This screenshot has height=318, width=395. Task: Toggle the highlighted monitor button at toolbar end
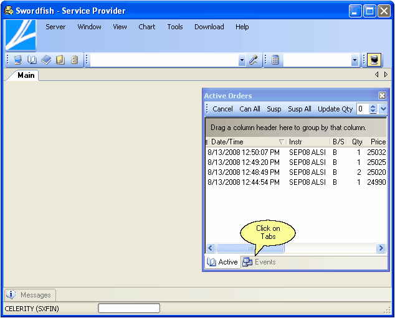click(x=374, y=60)
